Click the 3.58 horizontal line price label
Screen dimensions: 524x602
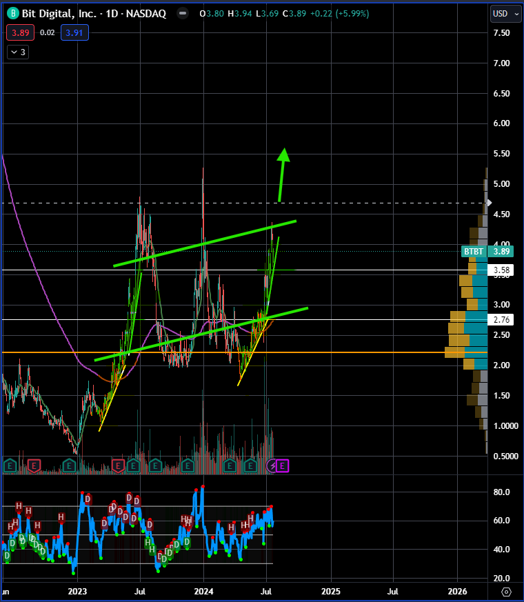pos(500,270)
